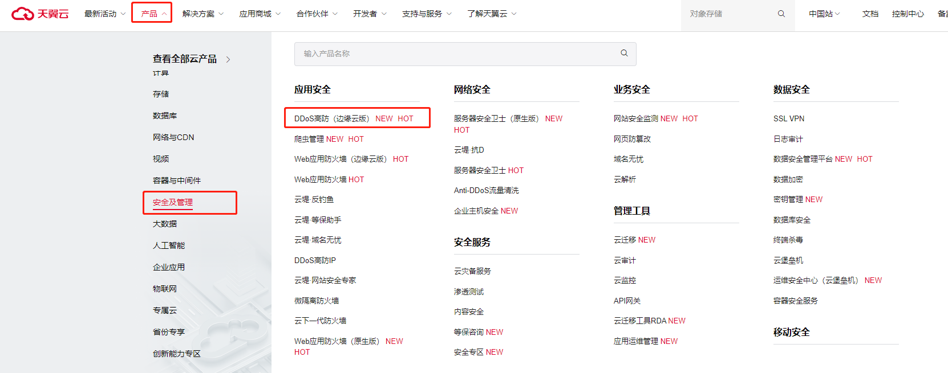Switch site via 中国站 dropdown
The image size is (948, 373).
click(824, 14)
